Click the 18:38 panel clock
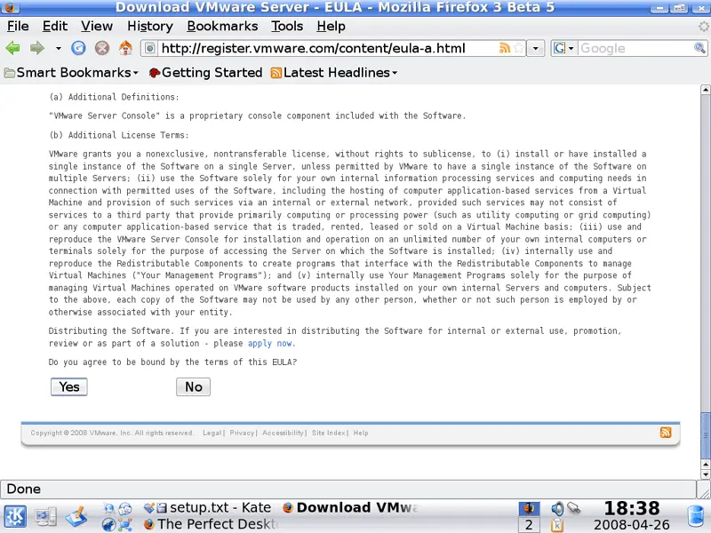This screenshot has width=711, height=533. tap(632, 508)
